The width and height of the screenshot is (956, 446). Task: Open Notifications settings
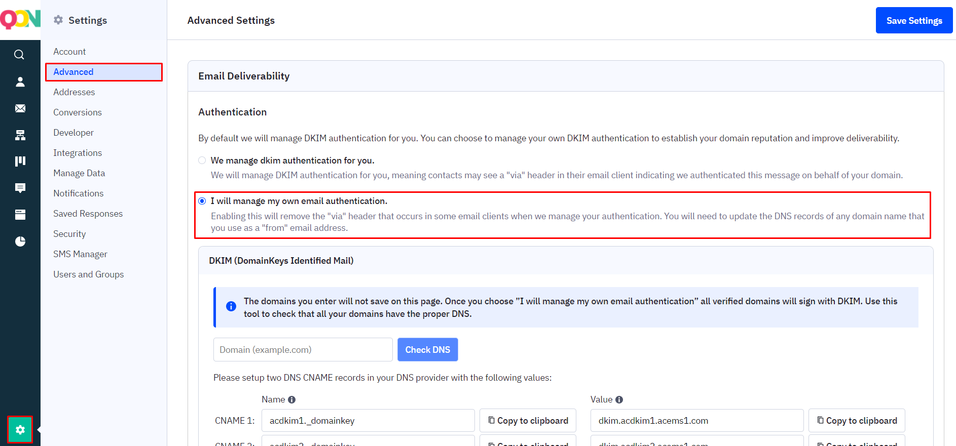pyautogui.click(x=79, y=193)
